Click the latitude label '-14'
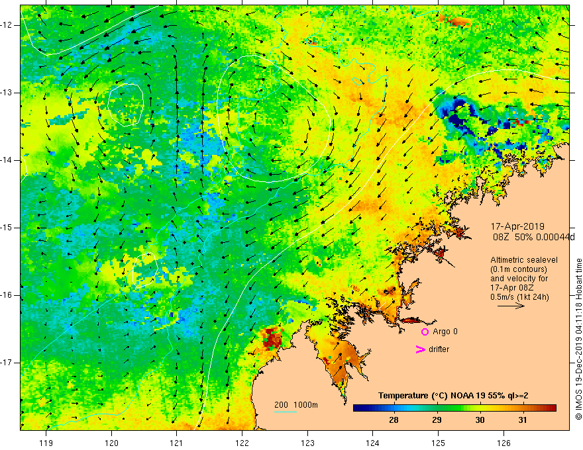 tap(7, 160)
